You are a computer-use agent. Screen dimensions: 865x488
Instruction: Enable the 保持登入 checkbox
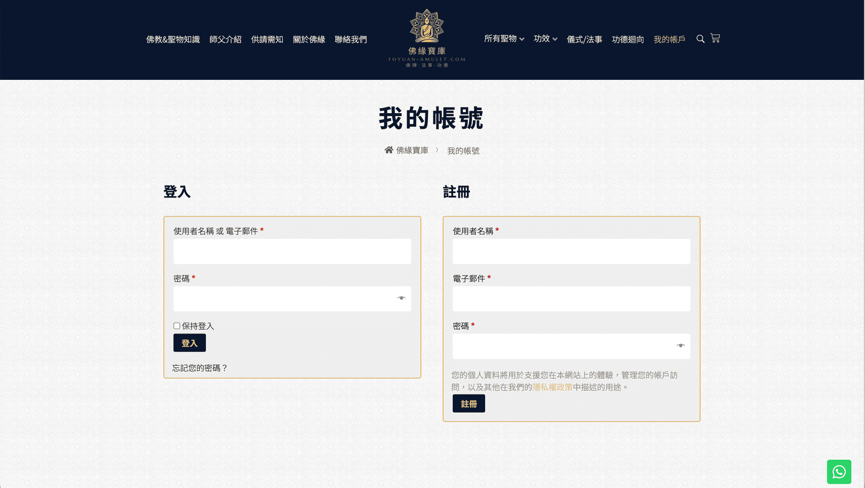[177, 326]
